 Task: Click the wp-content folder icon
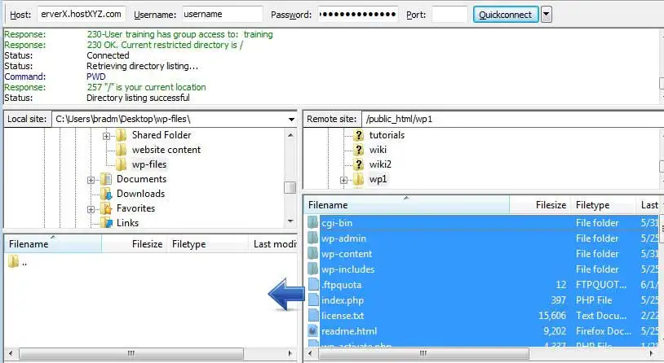[x=313, y=254]
